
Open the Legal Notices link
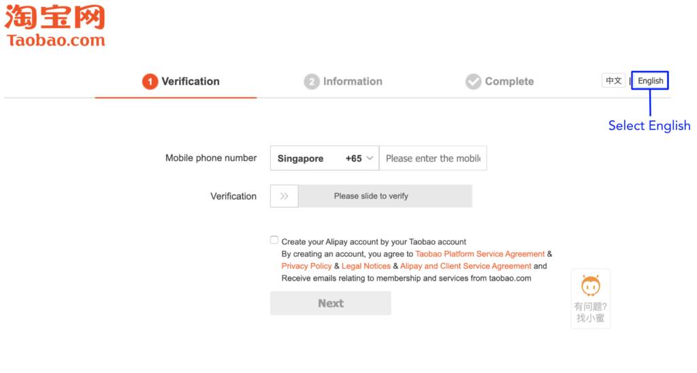click(x=366, y=266)
